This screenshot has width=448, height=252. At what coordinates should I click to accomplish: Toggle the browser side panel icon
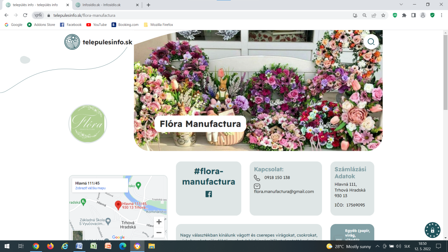click(x=413, y=15)
